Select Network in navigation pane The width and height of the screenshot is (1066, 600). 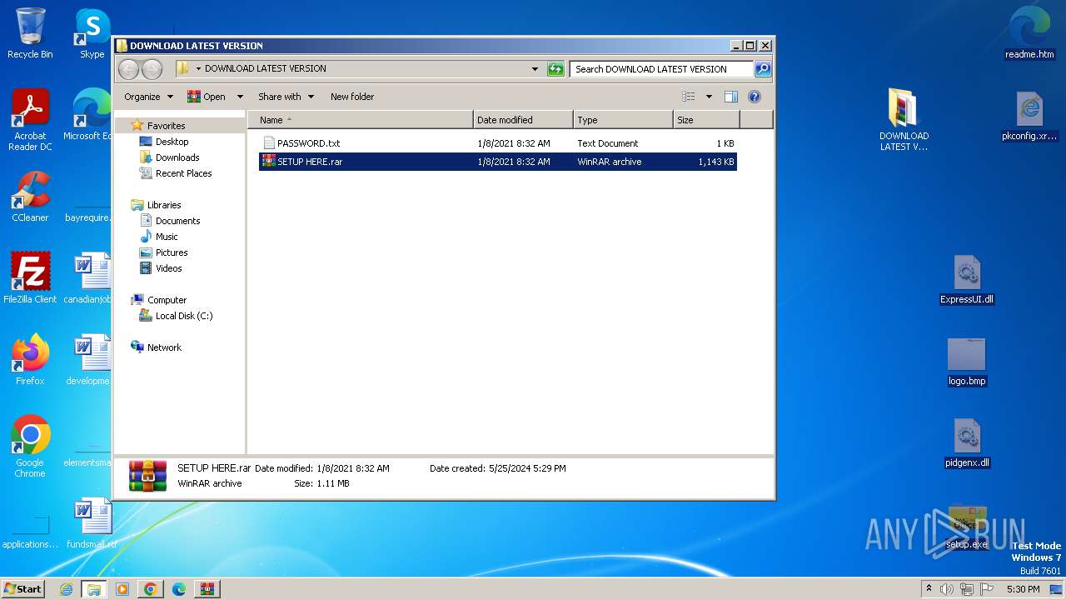pos(164,347)
